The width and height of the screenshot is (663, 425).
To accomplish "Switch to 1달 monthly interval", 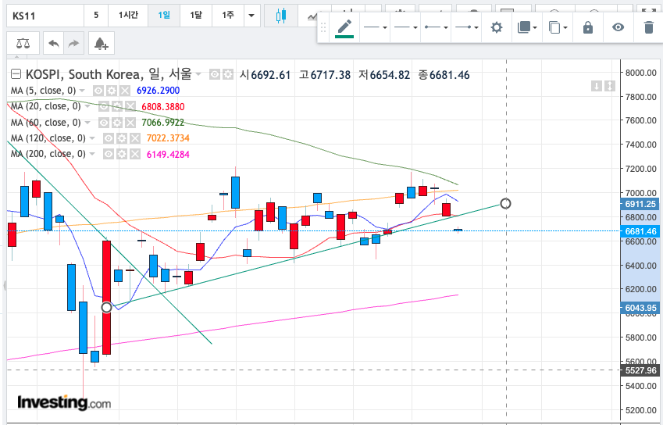I will (196, 16).
